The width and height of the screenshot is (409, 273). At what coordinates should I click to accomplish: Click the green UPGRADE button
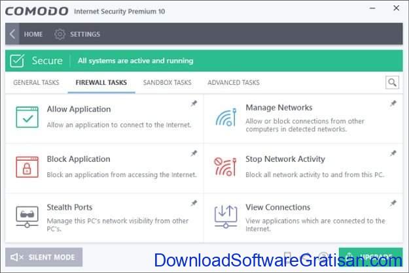click(x=370, y=257)
